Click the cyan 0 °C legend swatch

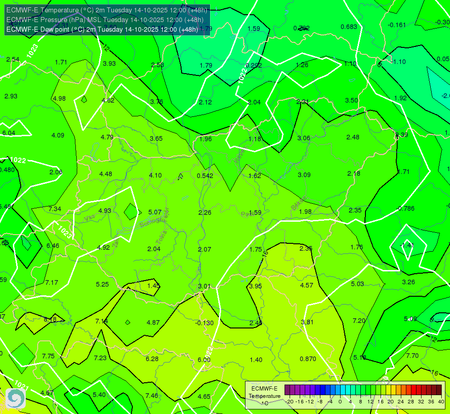click(x=342, y=390)
